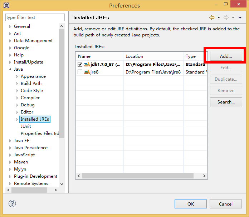Image resolution: width=249 pixels, height=217 pixels.
Task: Select the jdk1.7.0_67 row name
Action: click(x=106, y=65)
